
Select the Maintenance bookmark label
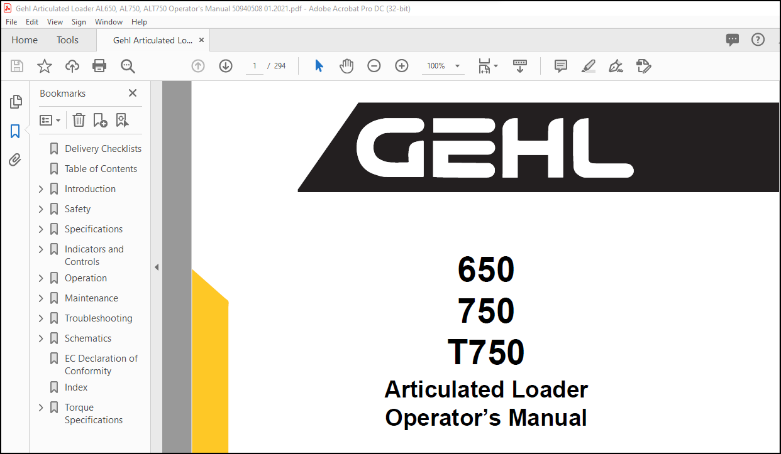pyautogui.click(x=91, y=298)
